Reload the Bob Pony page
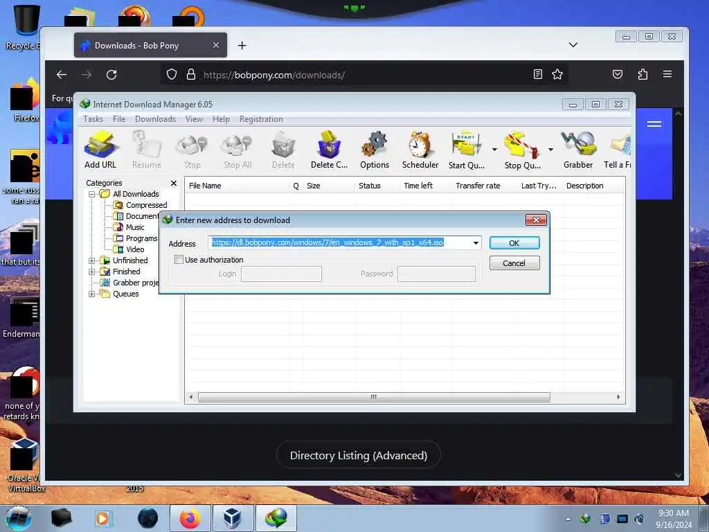Viewport: 709px width, 532px height. 111,75
